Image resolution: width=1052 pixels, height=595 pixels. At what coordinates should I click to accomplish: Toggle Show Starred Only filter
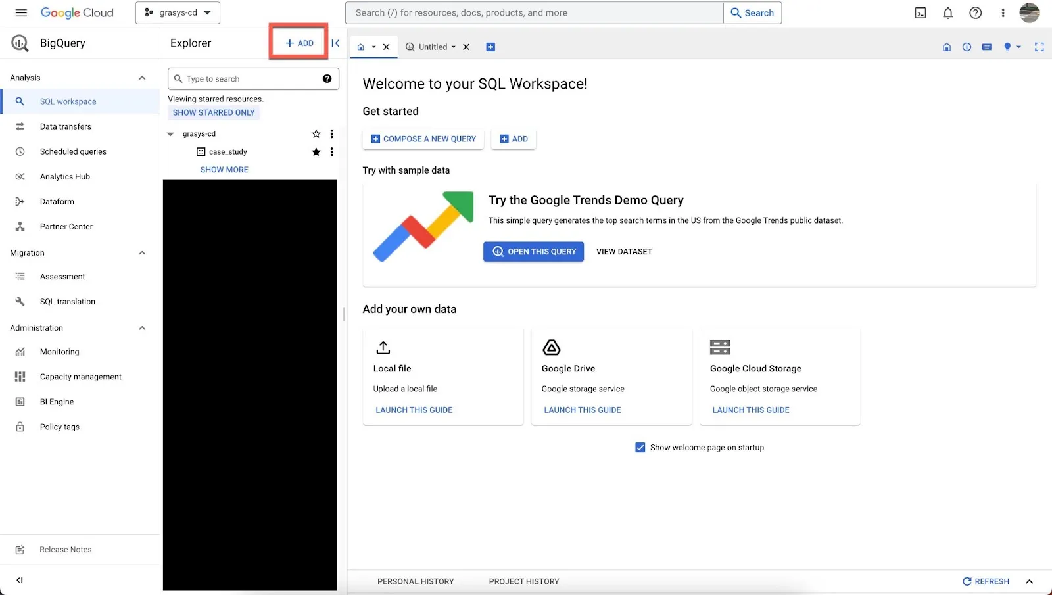(214, 113)
